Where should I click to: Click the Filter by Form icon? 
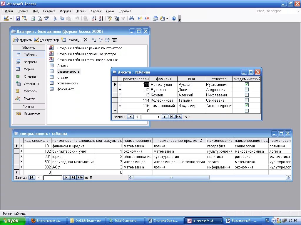116,18
